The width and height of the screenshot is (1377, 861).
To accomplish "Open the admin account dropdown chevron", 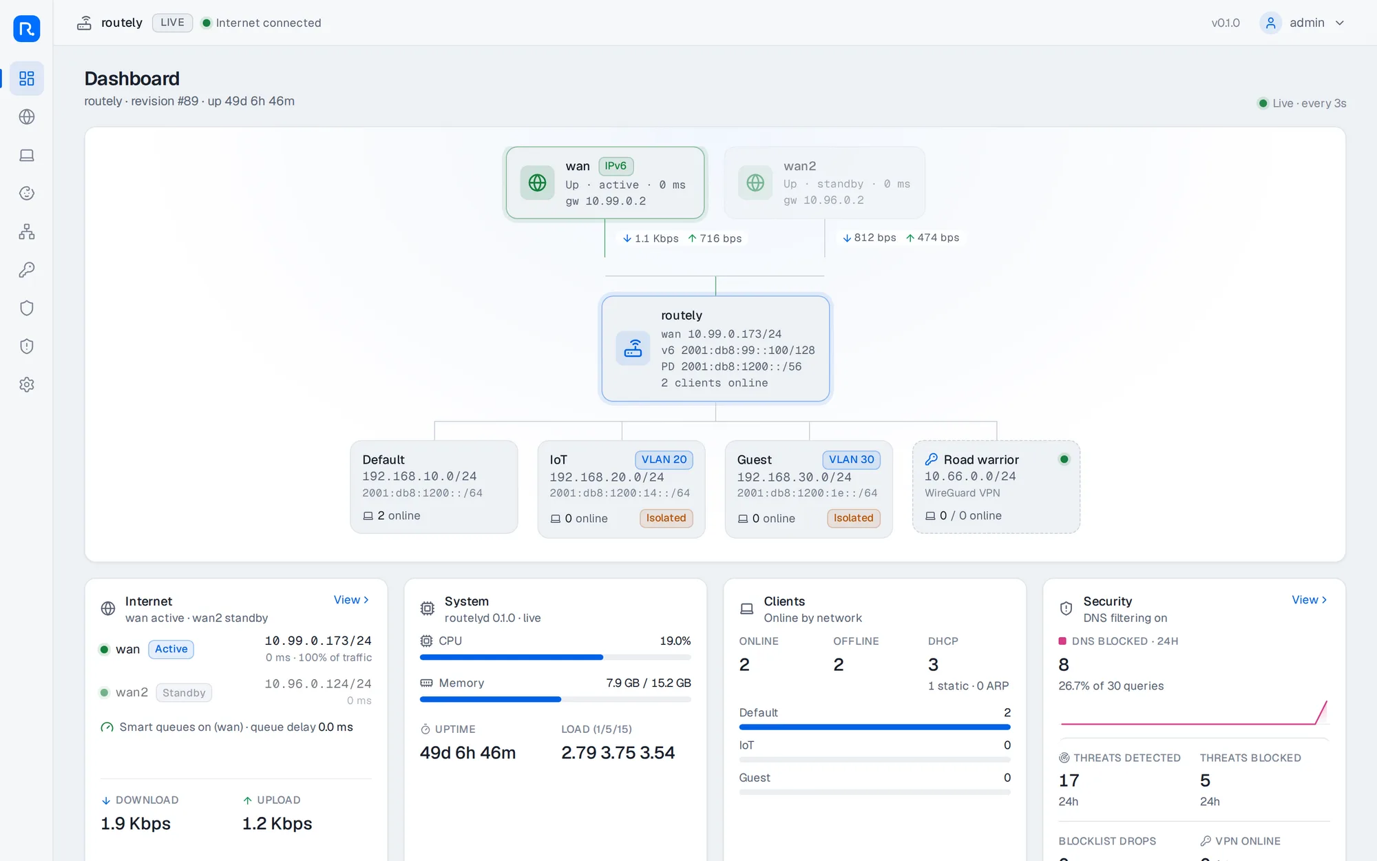I will tap(1340, 23).
